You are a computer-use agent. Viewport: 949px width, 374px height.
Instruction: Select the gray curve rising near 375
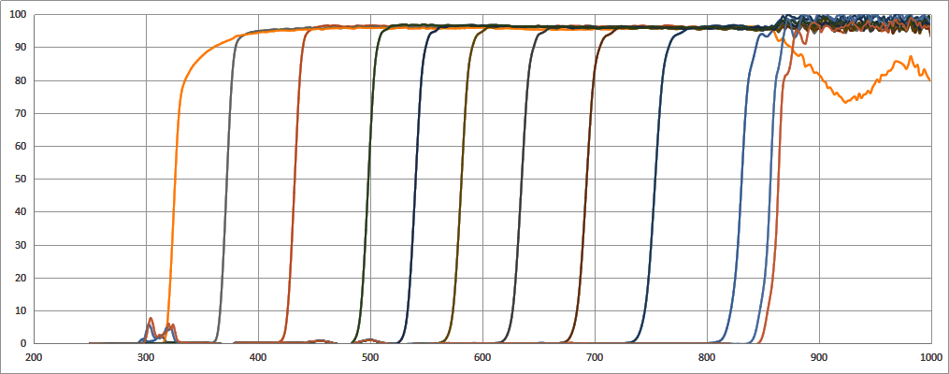pos(226,181)
